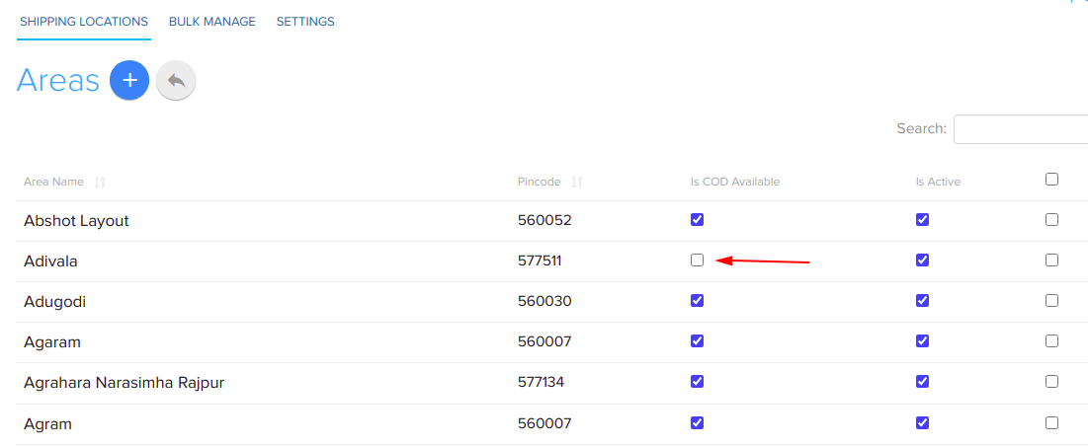Sort by Area Name column arrows

pos(100,183)
